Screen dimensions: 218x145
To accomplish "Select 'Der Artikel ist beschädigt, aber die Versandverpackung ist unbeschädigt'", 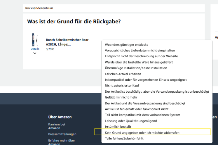I will 157,92.
